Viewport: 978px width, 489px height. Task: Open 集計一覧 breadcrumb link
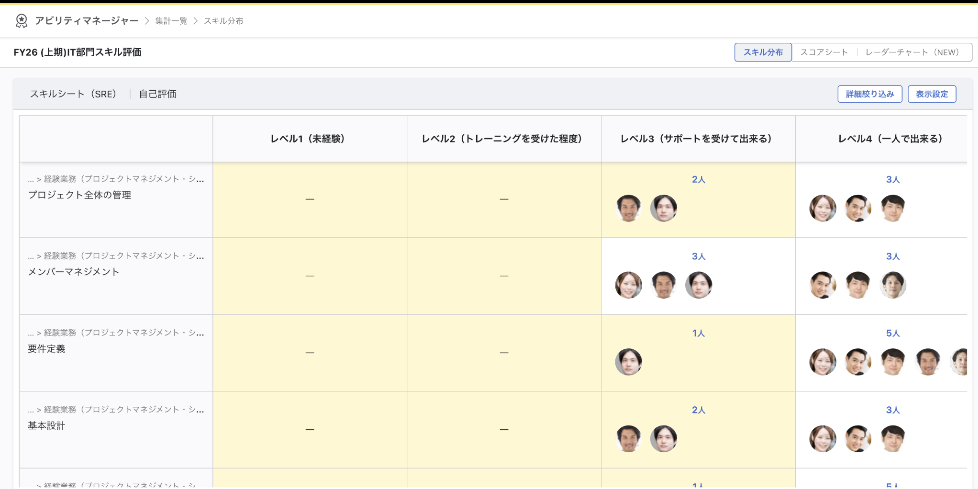coord(171,21)
